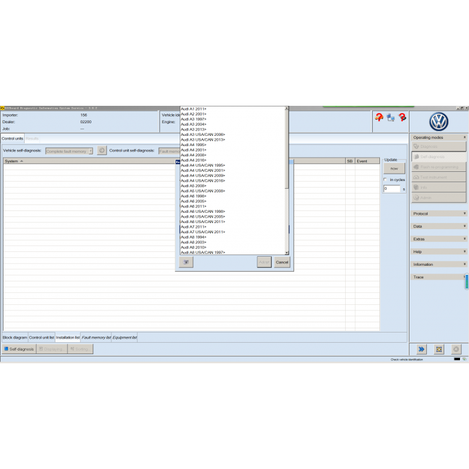Image resolution: width=469 pixels, height=469 pixels.
Task: Switch to the Control units tab
Action: pos(12,138)
